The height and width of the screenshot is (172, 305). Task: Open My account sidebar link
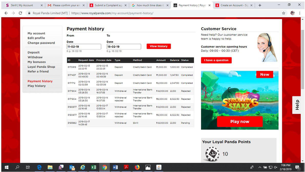[x=36, y=33]
